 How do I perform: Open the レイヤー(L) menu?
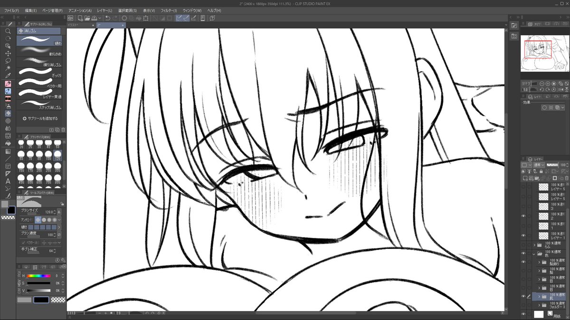[104, 10]
